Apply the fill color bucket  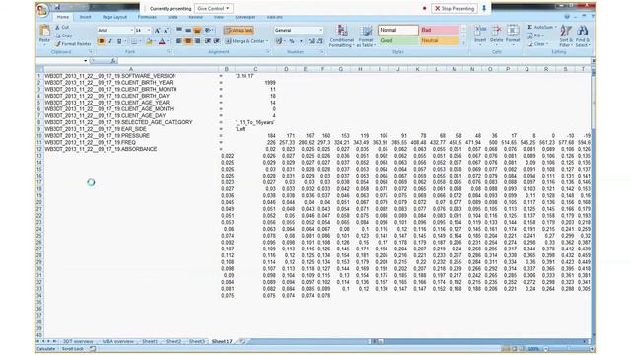(149, 41)
